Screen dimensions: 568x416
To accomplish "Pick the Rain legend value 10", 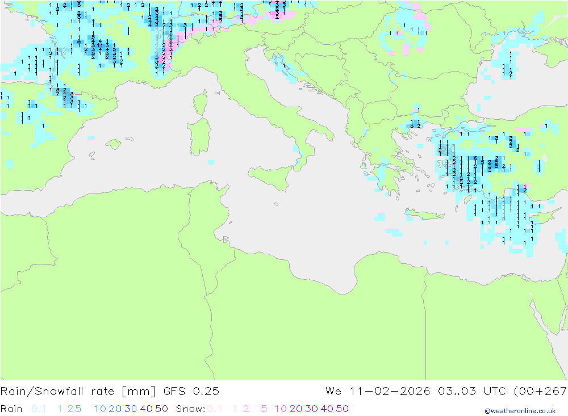I will pyautogui.click(x=101, y=409).
